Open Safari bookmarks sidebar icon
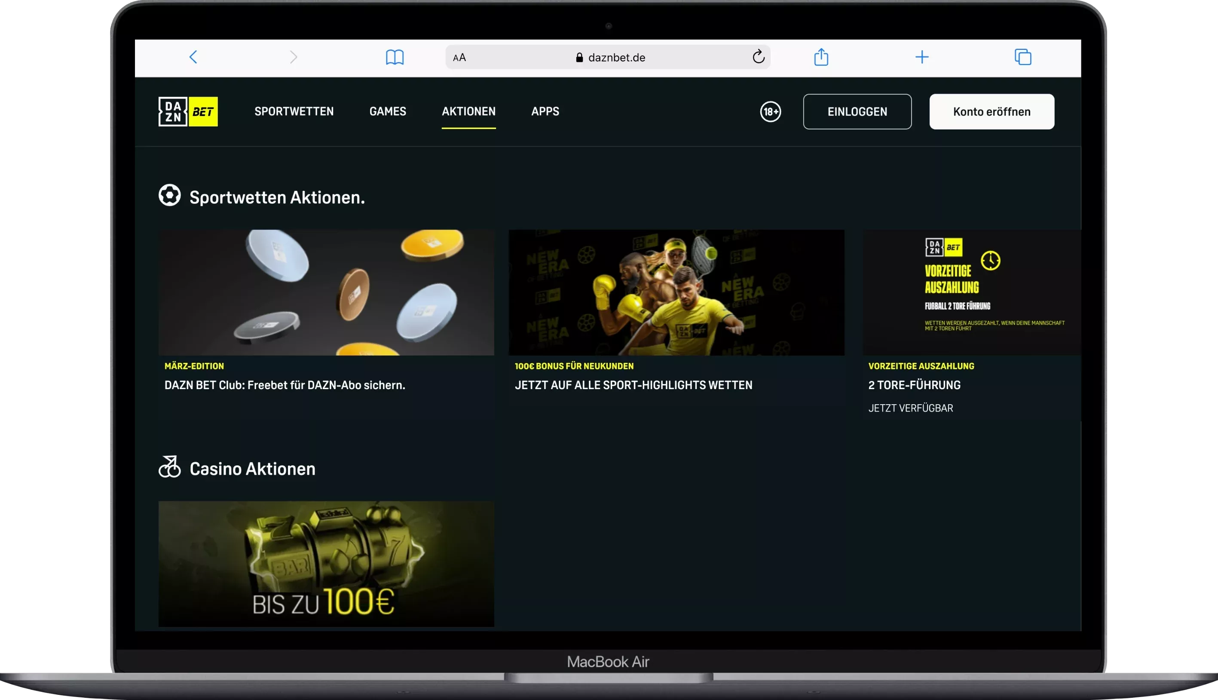The width and height of the screenshot is (1218, 700). (394, 57)
